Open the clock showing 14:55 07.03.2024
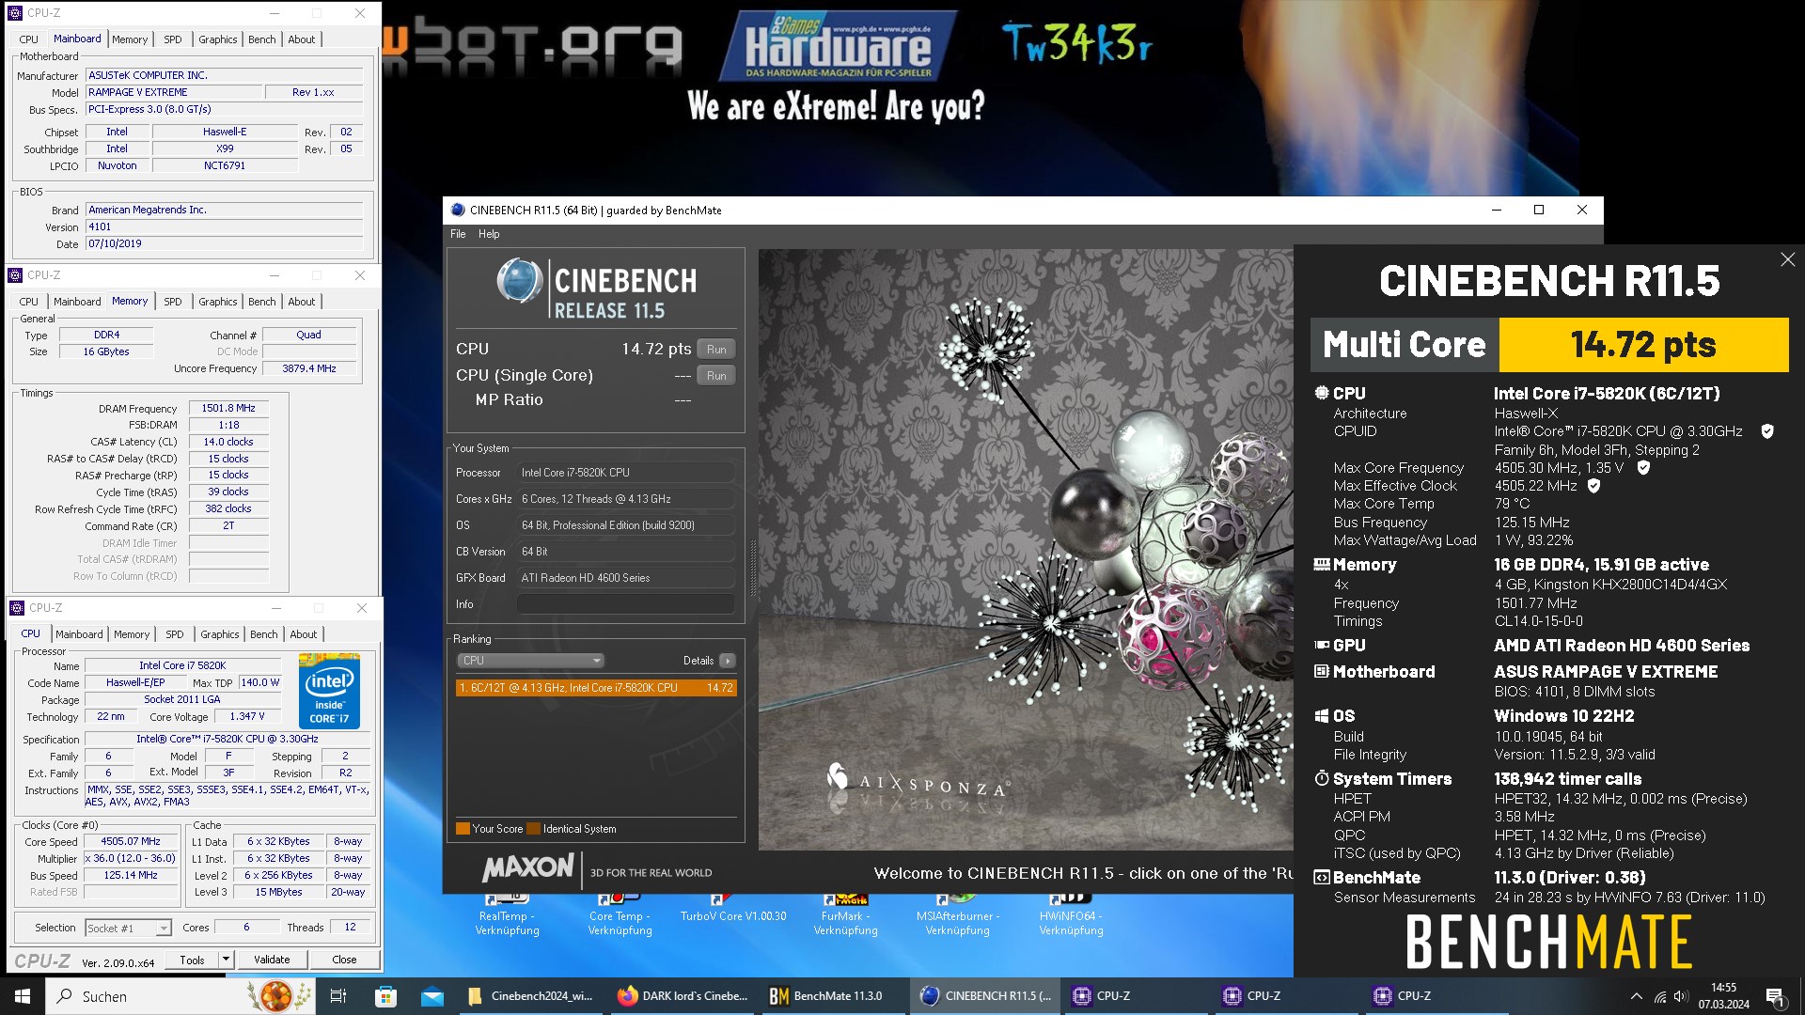The image size is (1805, 1015). tap(1723, 996)
